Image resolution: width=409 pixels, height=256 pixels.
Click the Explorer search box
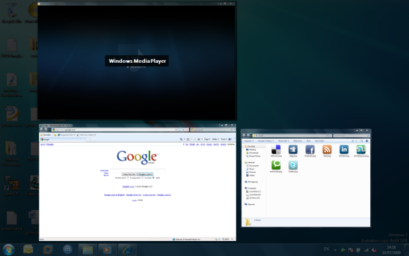[x=351, y=136]
